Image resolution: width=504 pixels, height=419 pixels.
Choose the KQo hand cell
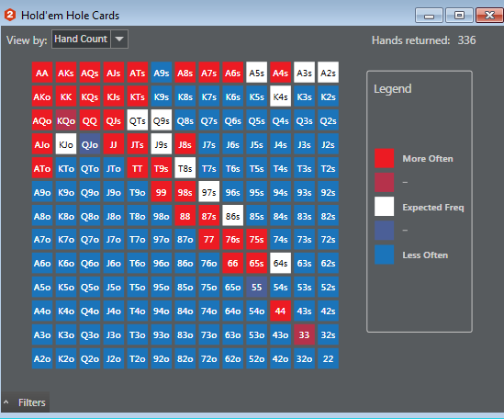click(66, 120)
